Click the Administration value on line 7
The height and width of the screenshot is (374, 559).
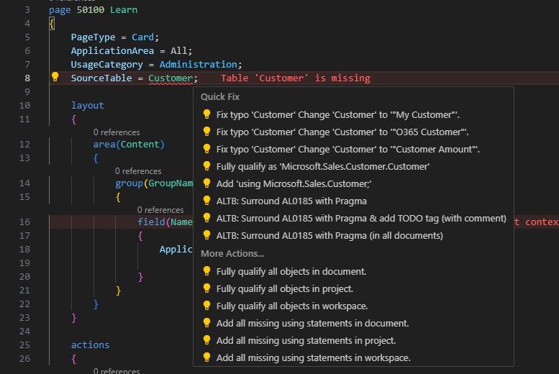pos(199,65)
